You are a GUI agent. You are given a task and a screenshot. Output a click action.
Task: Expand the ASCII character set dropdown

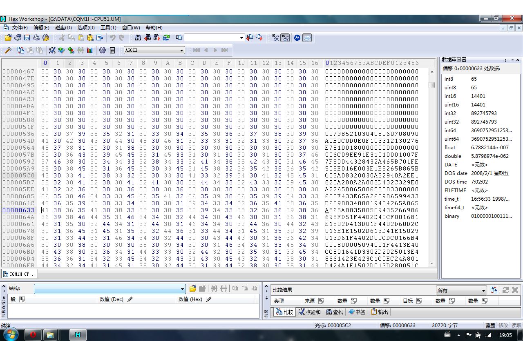182,50
